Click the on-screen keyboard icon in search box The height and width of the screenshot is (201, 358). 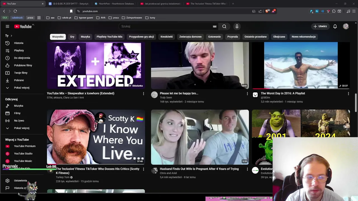coord(215,27)
